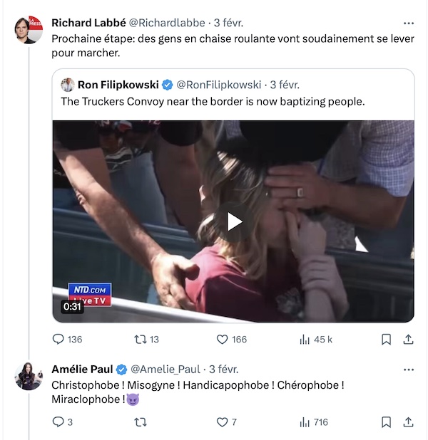
Task: Reply to Richard Labbé's tweet
Action: tap(58, 339)
